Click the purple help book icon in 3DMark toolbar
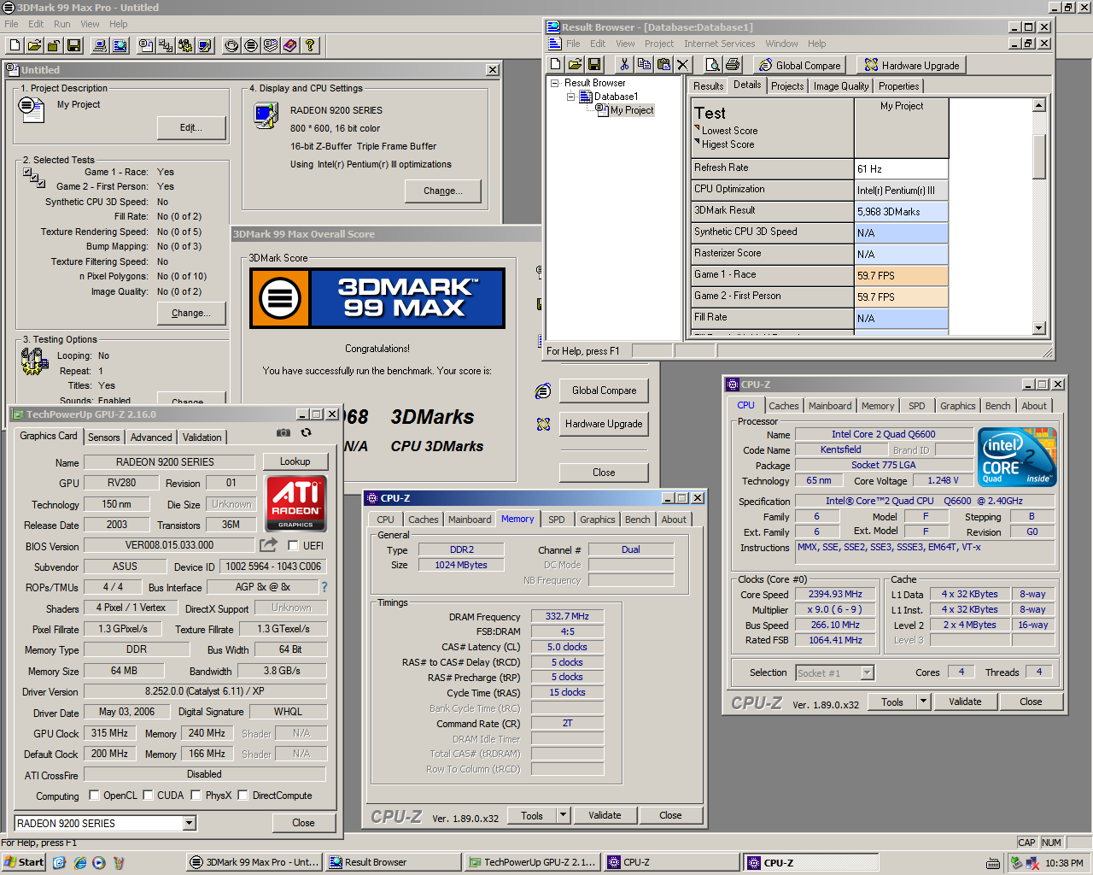This screenshot has width=1093, height=875. [x=290, y=45]
